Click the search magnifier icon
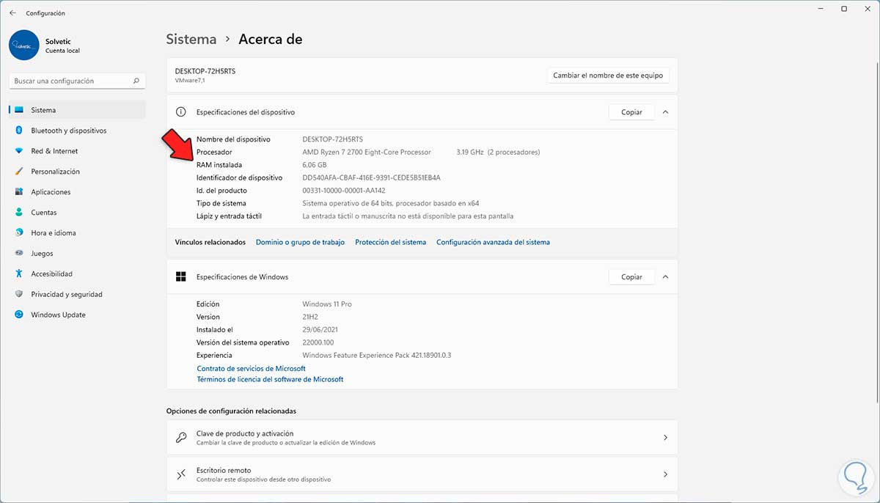This screenshot has width=880, height=503. (x=136, y=81)
